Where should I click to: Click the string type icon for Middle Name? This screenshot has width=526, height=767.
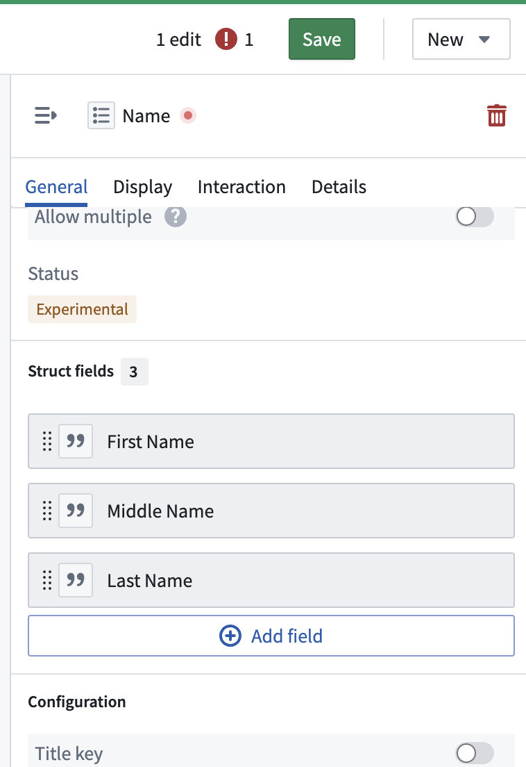(x=76, y=511)
